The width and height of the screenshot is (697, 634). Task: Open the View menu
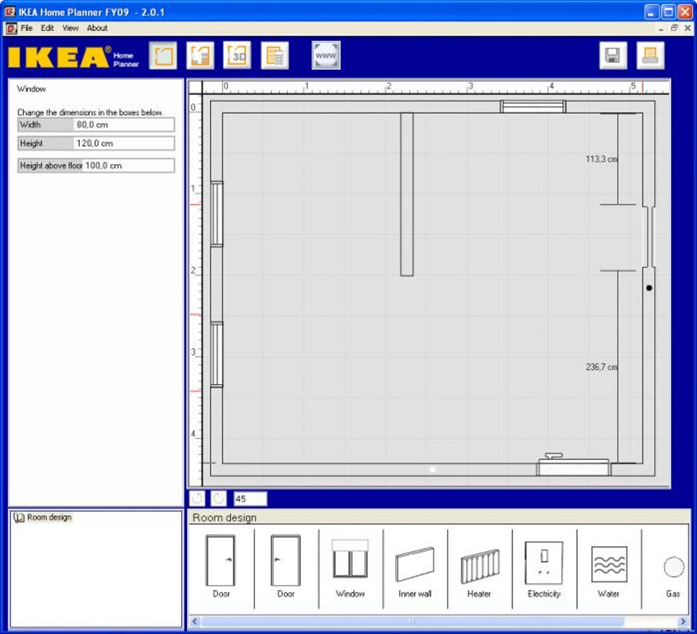pos(70,28)
